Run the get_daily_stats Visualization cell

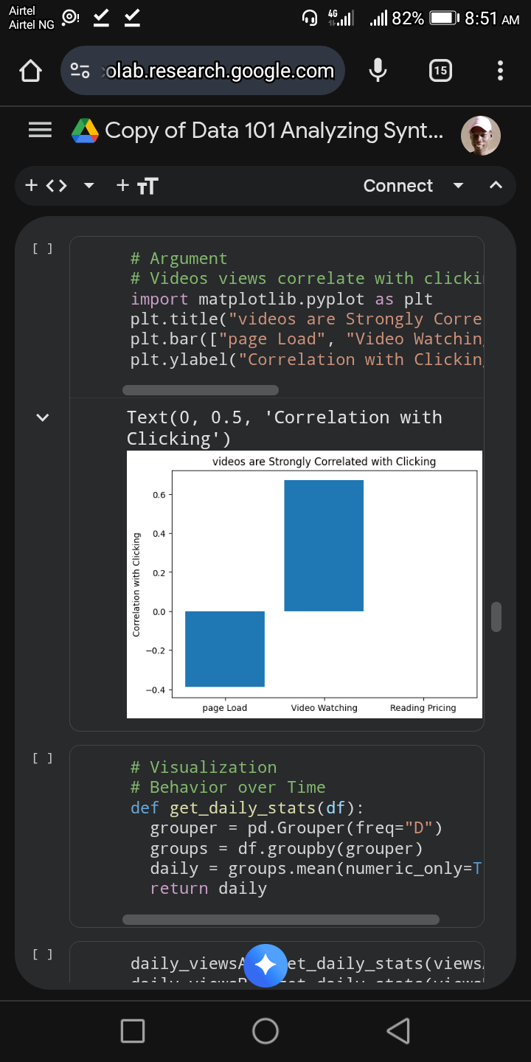[42, 757]
